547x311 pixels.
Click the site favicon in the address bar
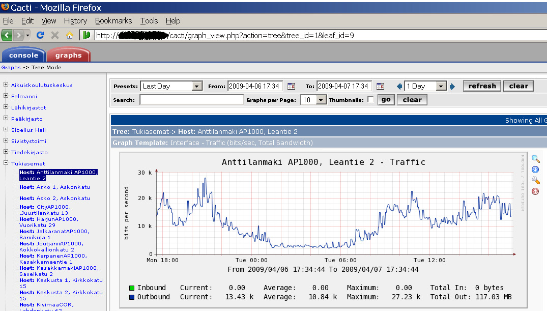coord(86,35)
